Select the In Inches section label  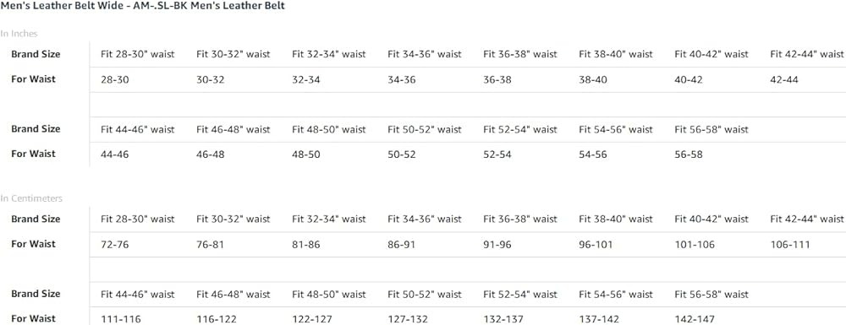click(x=19, y=34)
